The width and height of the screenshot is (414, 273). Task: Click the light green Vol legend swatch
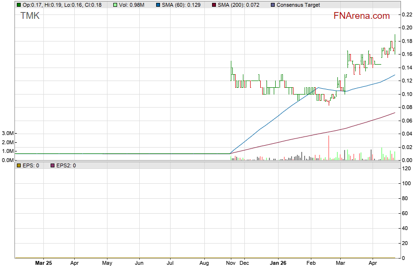point(115,5)
